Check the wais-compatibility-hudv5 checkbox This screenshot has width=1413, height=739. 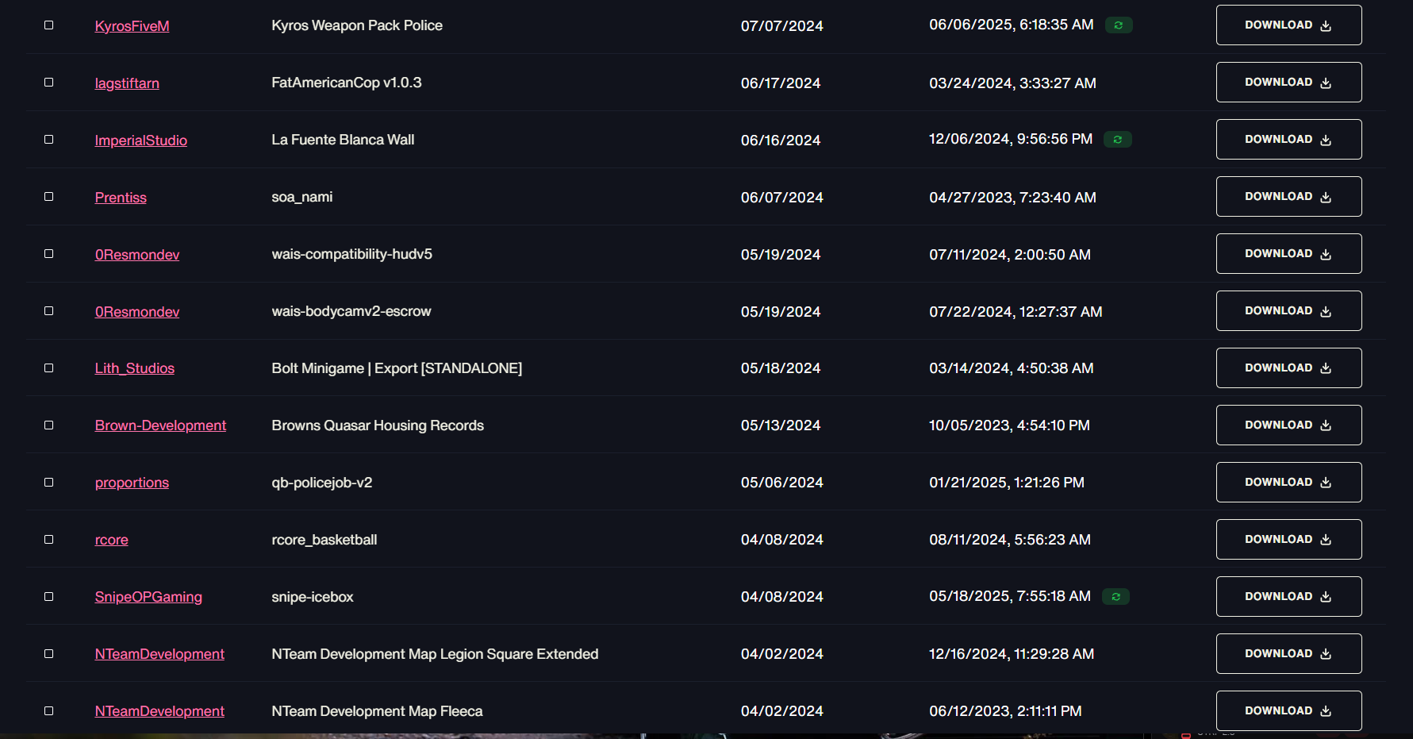[48, 254]
